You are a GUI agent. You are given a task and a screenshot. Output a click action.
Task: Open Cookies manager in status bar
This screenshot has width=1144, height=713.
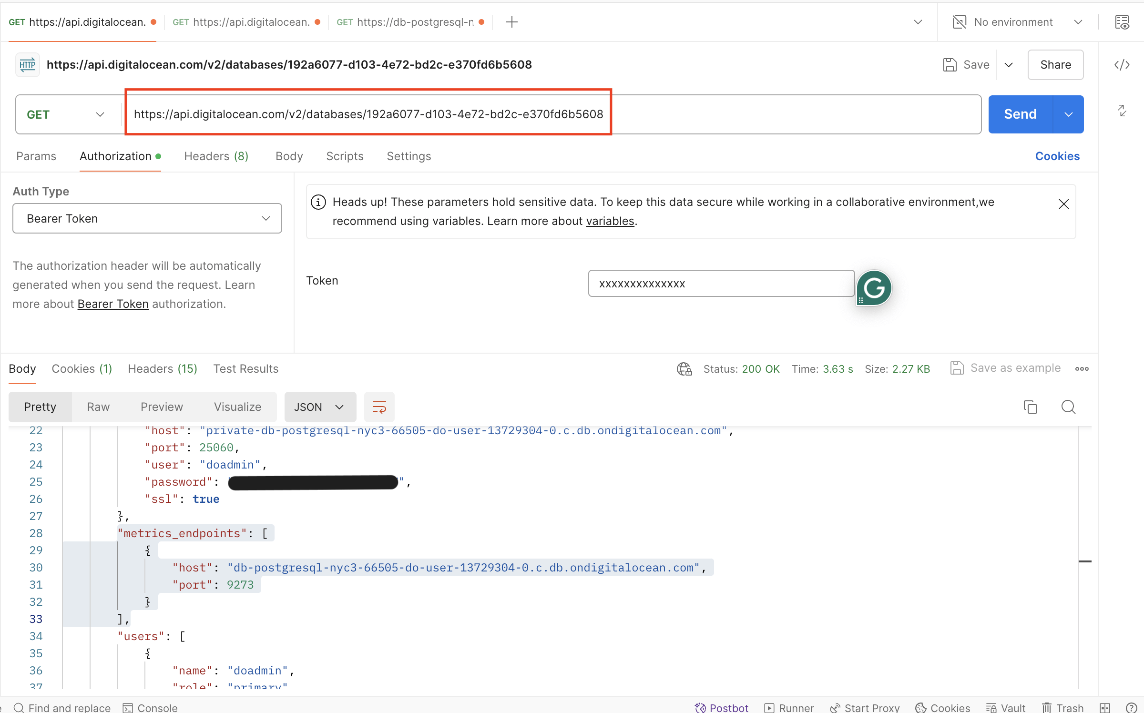click(x=943, y=708)
